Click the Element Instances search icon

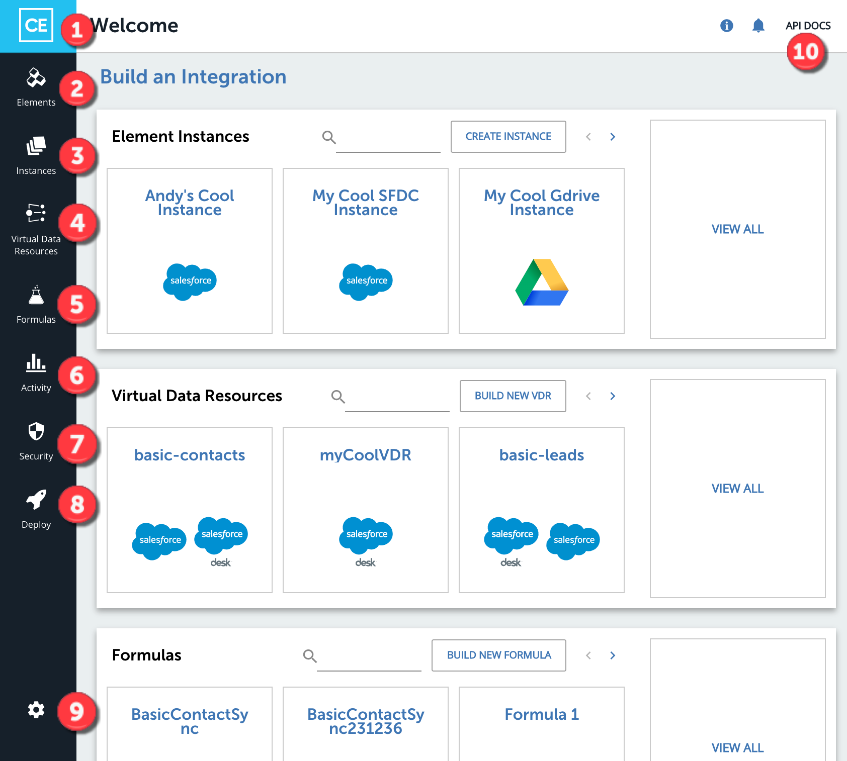[329, 137]
